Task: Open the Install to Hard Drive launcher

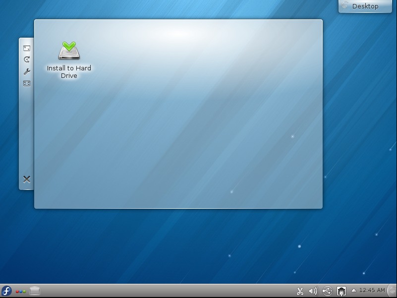Action: [x=69, y=60]
